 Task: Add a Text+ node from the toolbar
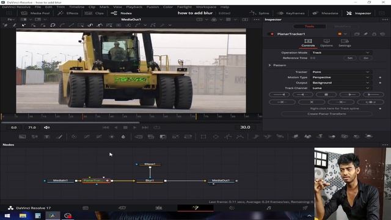[x=47, y=136]
